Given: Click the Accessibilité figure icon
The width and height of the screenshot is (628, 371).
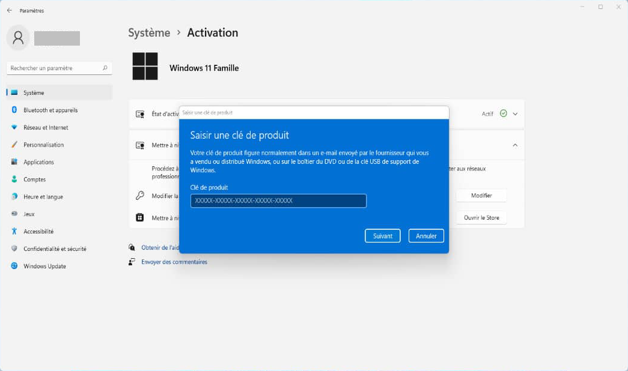Looking at the screenshot, I should (14, 231).
